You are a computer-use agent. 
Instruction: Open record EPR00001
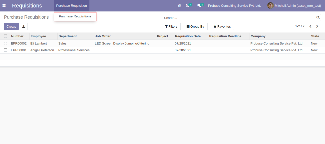(19, 50)
